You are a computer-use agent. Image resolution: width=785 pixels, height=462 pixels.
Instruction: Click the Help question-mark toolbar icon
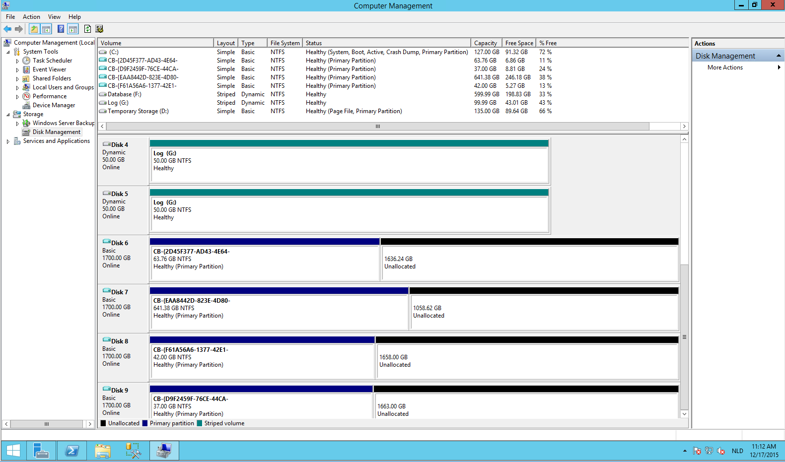61,29
